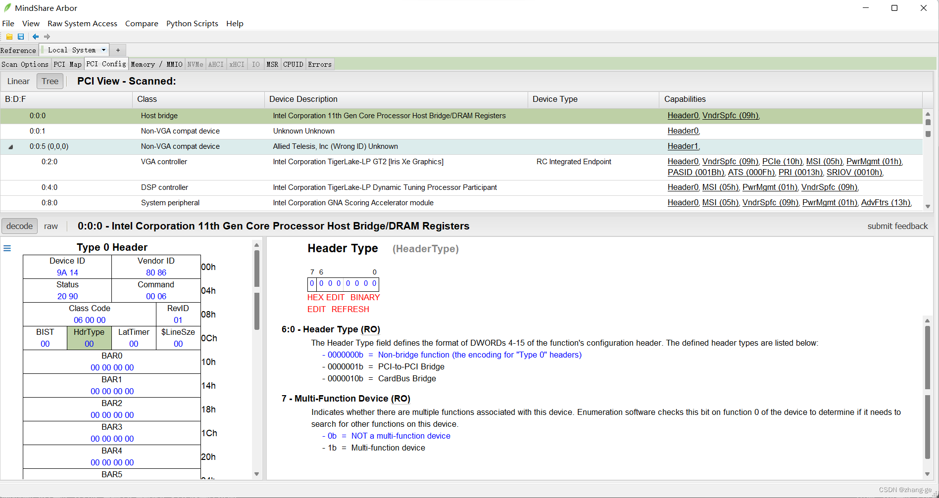Open the Scan Options tab
This screenshot has height=498, width=939.
[x=25, y=64]
